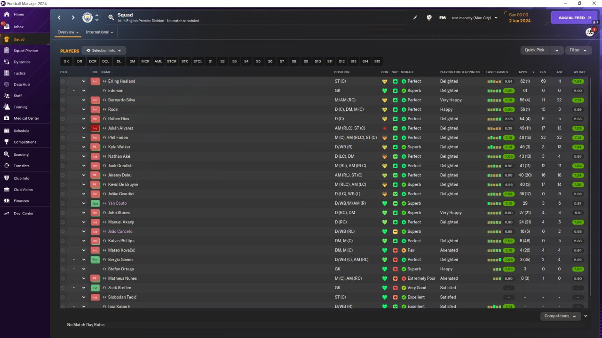Screen dimensions: 602x338
Task: Go forward with the right arrow
Action: point(73,18)
